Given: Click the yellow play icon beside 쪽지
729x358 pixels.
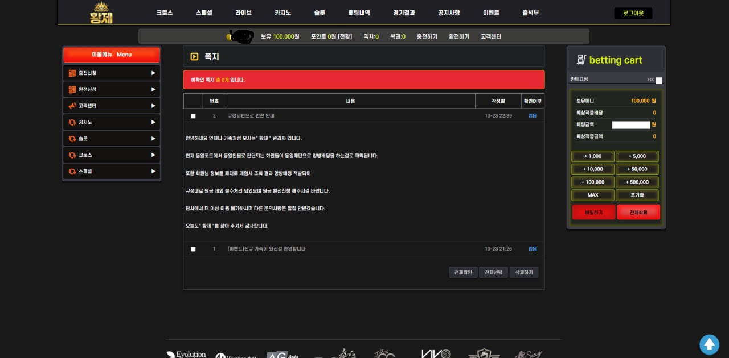Looking at the screenshot, I should click(194, 57).
